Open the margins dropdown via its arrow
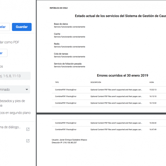Image resolution: width=166 pixels, height=166 pixels. click(x=27, y=90)
